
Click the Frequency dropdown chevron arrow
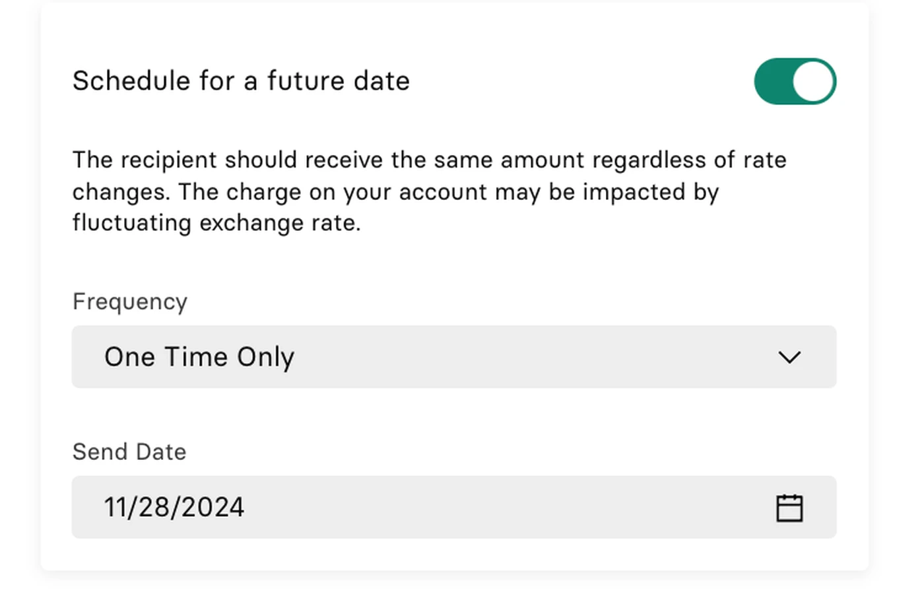coord(789,357)
